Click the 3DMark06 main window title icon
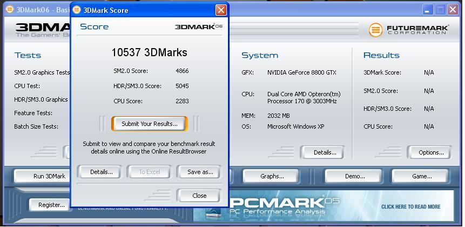Viewport: 465px width, 227px height. [10, 9]
